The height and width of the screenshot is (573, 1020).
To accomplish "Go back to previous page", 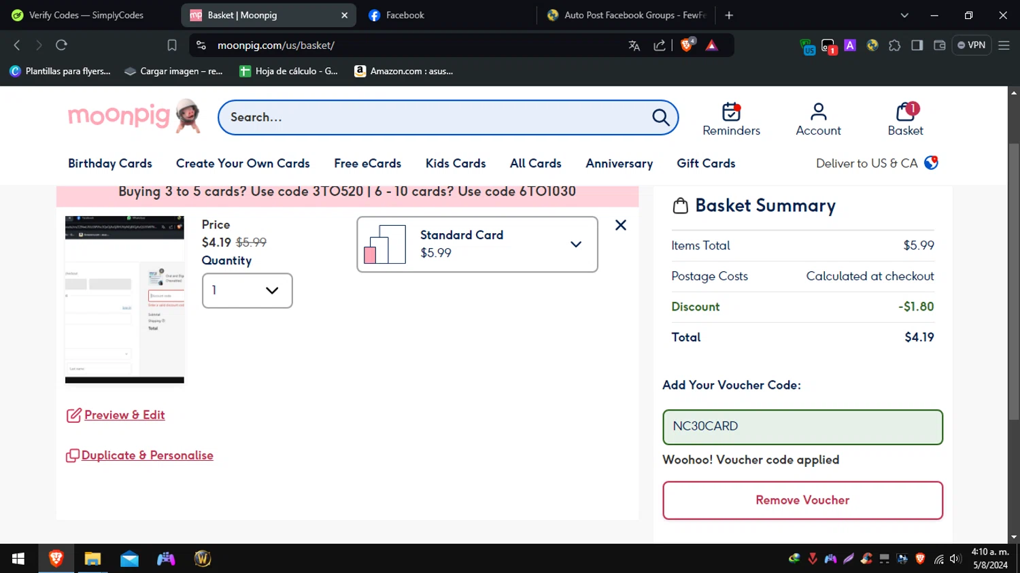I will click(17, 46).
